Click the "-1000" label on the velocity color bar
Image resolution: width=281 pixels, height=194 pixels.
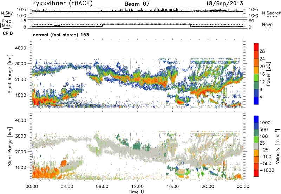pos(267,170)
